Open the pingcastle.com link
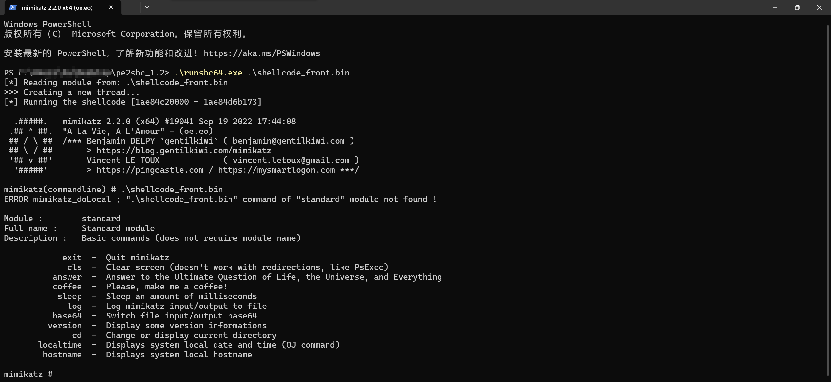Screen dimensions: 831x382 click(x=150, y=170)
